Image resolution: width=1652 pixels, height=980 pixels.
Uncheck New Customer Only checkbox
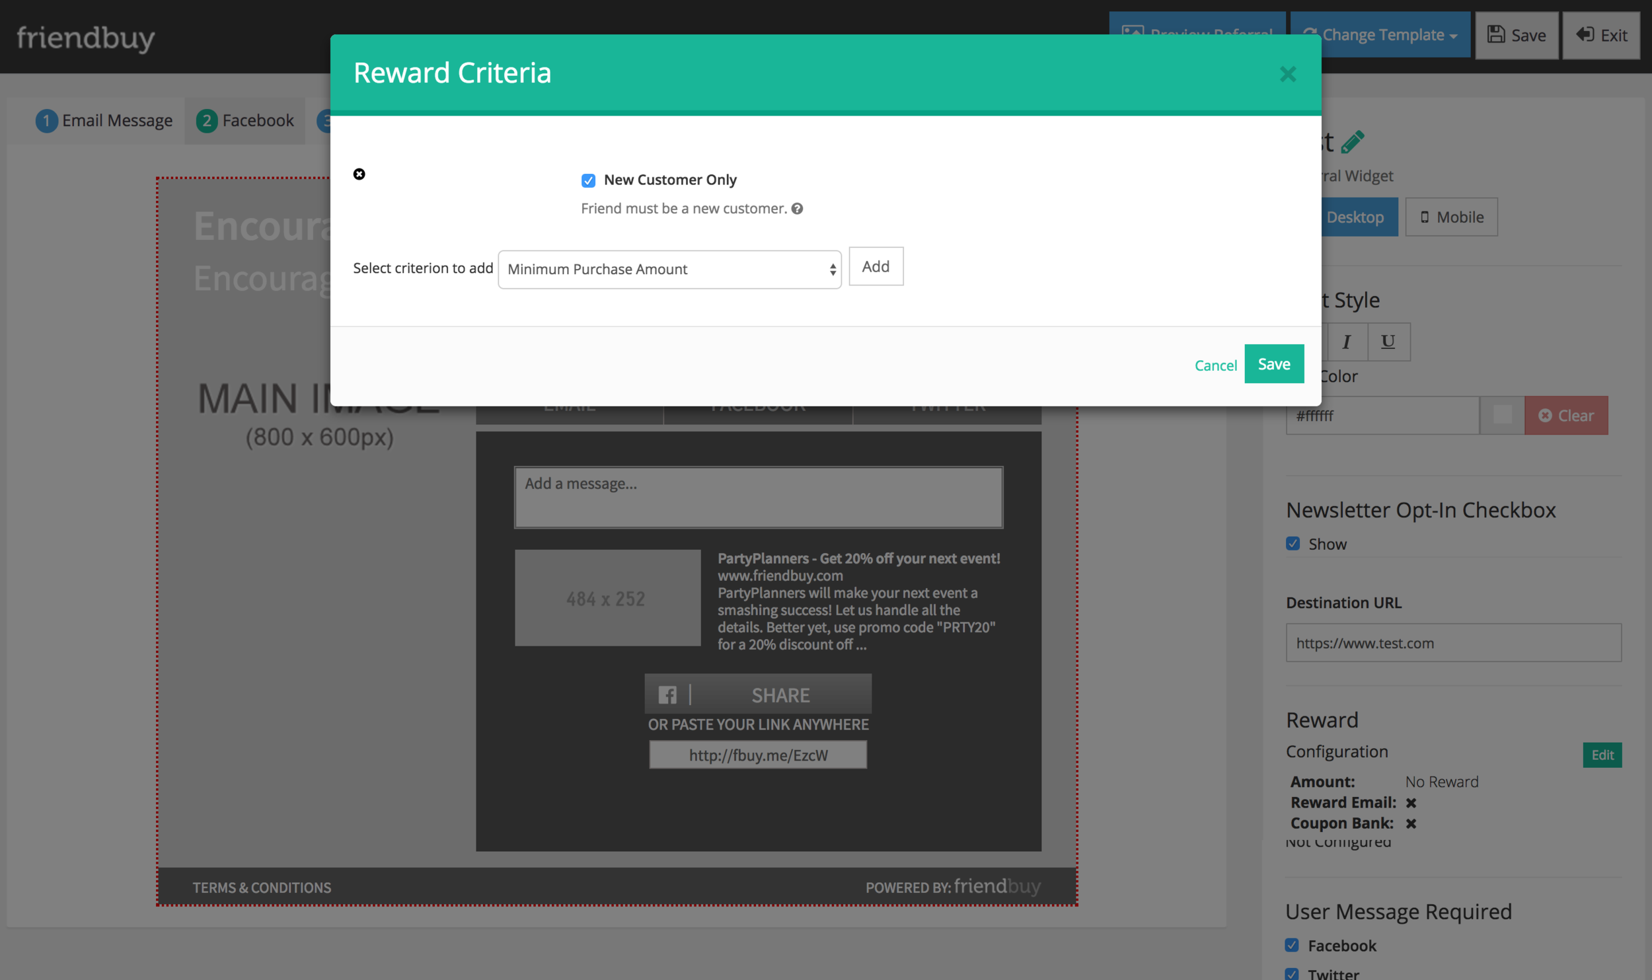(x=588, y=180)
